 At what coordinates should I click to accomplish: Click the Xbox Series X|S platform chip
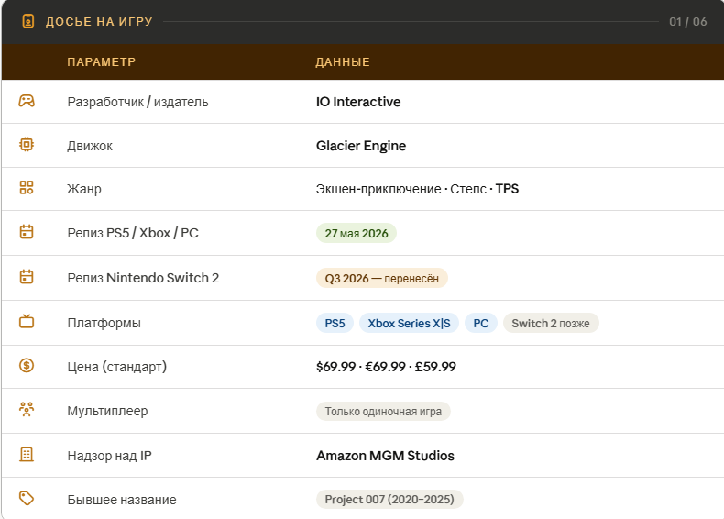pos(409,323)
